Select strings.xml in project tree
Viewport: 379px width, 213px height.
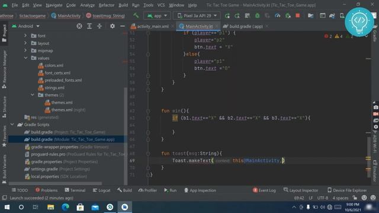pos(54,88)
